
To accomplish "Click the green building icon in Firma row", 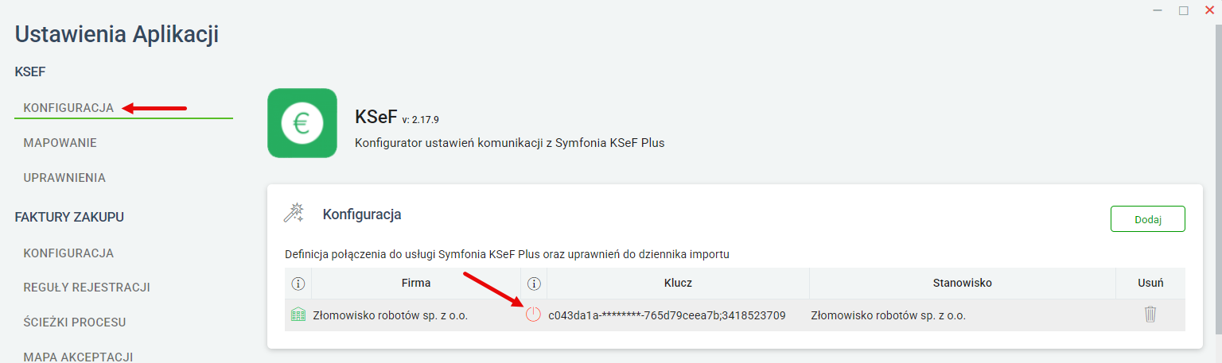I will point(298,315).
